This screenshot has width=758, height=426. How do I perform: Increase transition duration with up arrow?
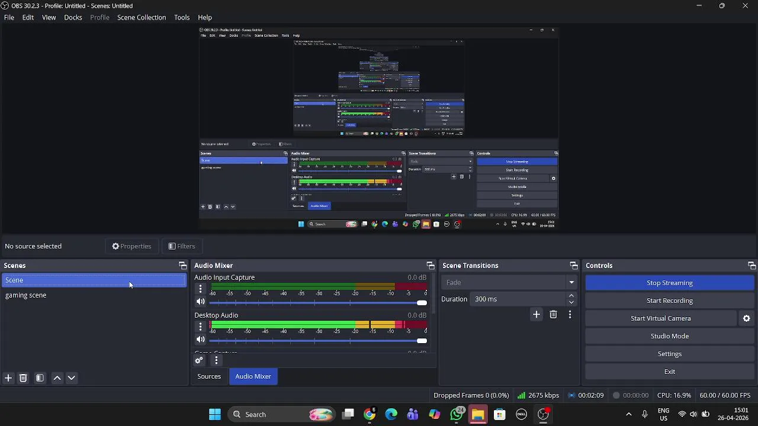coord(571,296)
